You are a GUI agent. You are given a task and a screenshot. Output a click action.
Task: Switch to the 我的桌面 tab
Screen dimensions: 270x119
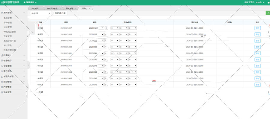point(35,8)
